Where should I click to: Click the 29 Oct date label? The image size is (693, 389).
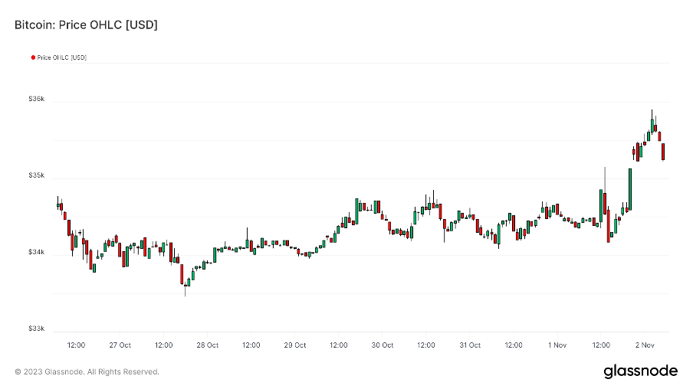point(295,345)
